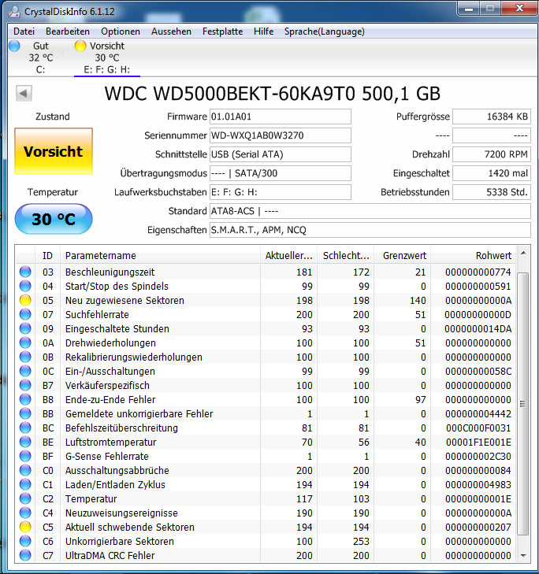This screenshot has height=574, width=539.
Task: Click status icon for Ein-/Ausschaltungen row
Action: tap(25, 371)
